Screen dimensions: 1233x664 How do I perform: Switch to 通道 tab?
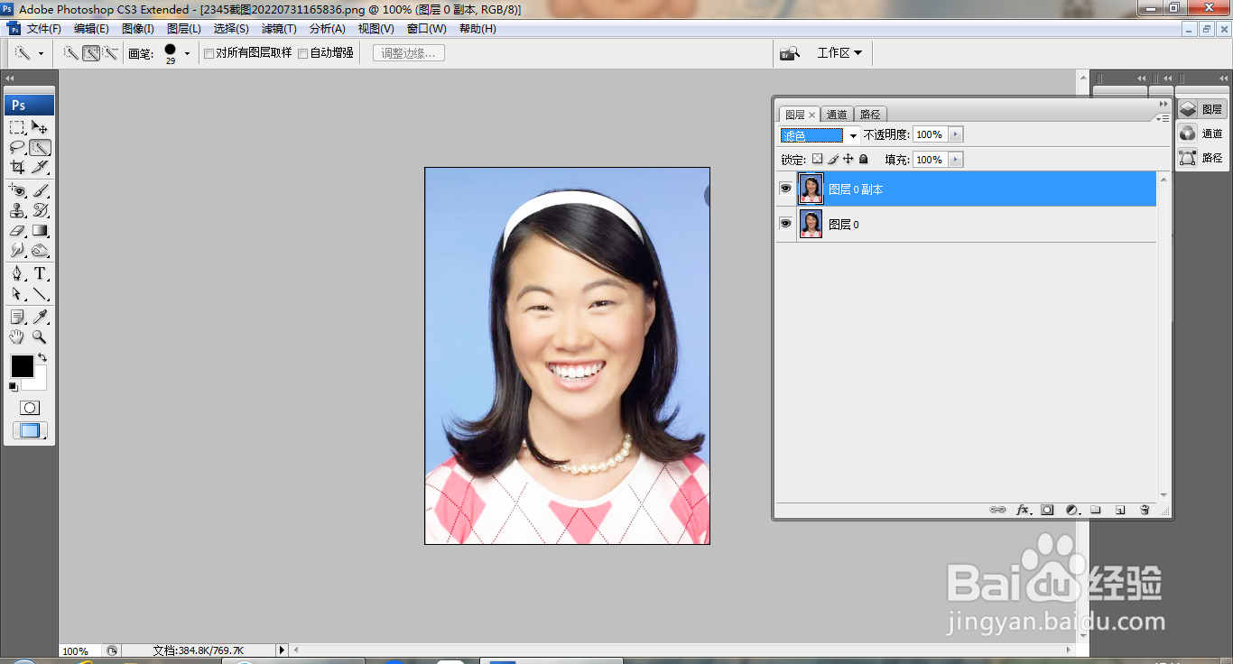coord(837,115)
